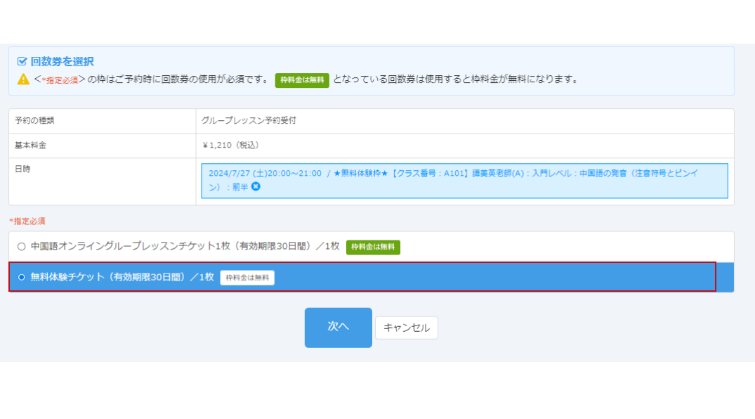Click the ¥1,210(税込) price value
755x419 pixels.
point(230,145)
